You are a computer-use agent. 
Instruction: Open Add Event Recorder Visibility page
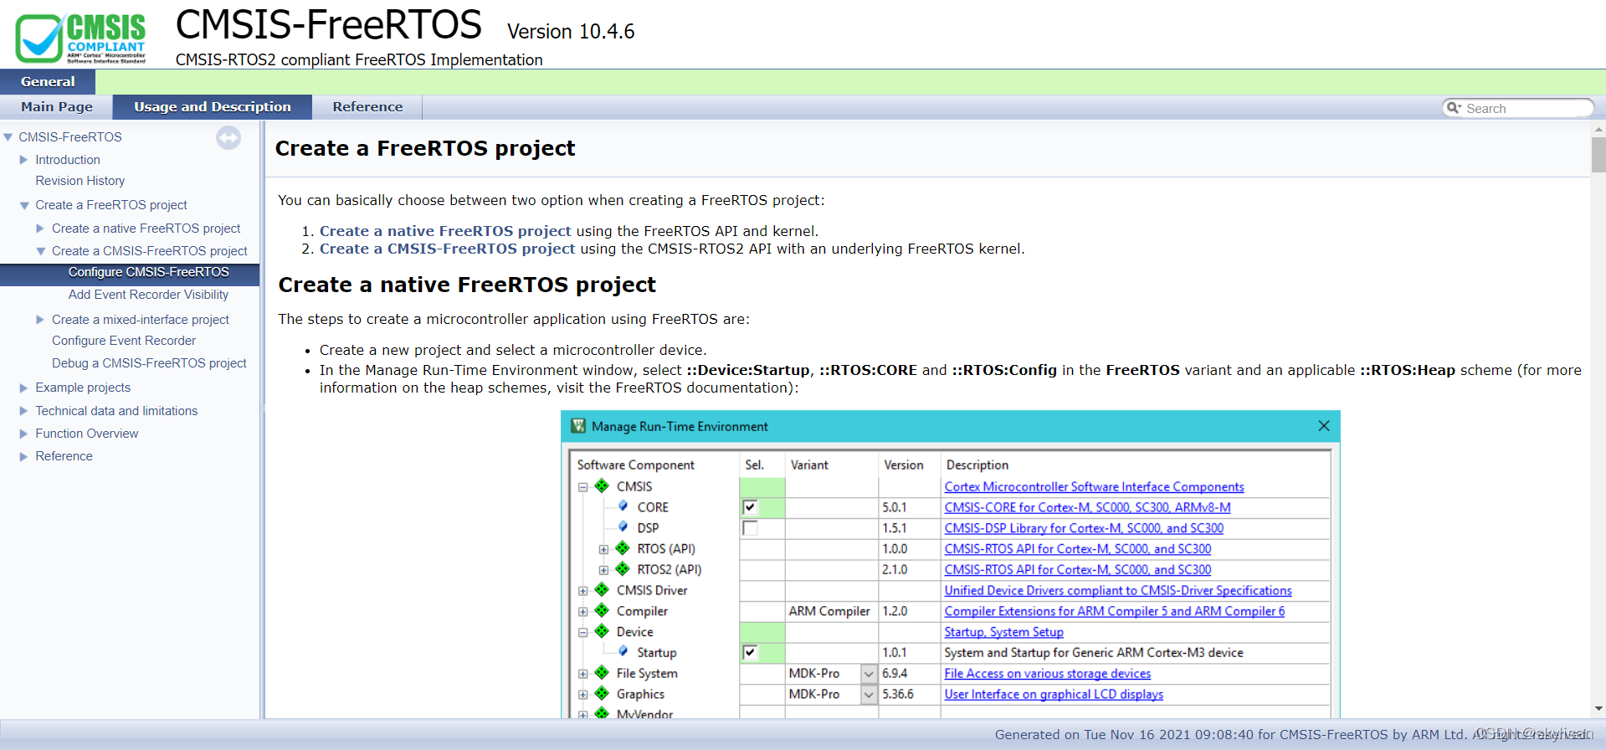[148, 295]
